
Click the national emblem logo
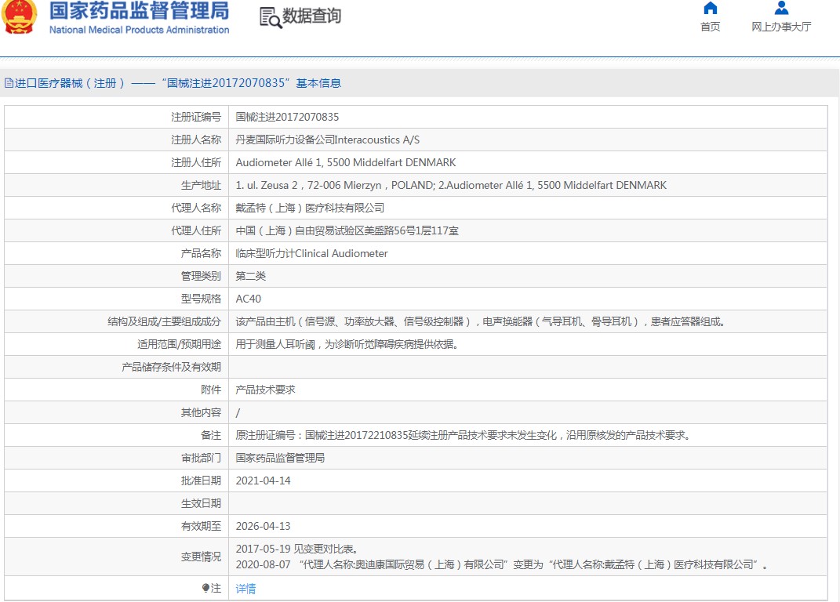[20, 16]
